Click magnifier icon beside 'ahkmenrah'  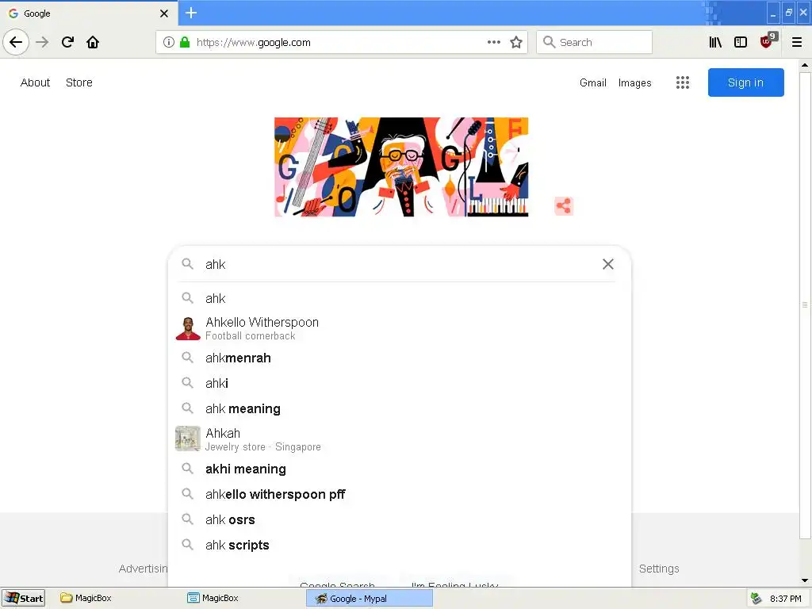click(x=187, y=358)
